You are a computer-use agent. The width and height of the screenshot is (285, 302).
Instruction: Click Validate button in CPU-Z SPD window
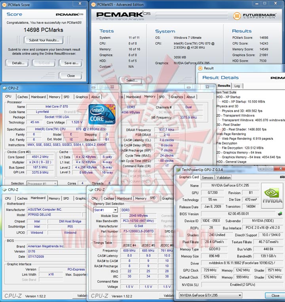point(167,295)
